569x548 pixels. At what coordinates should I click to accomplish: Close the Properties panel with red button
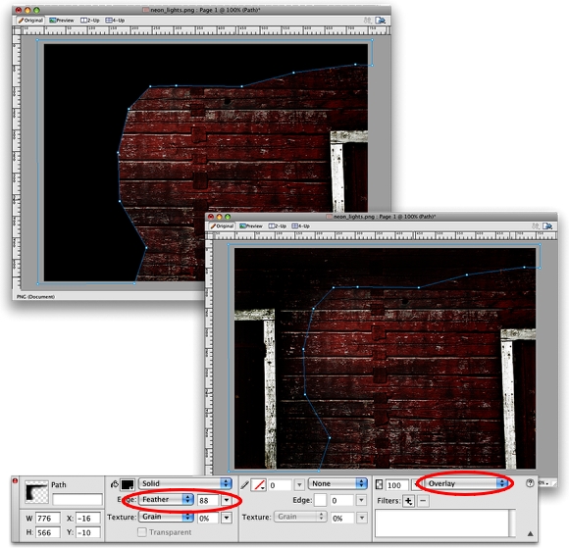tap(15, 481)
